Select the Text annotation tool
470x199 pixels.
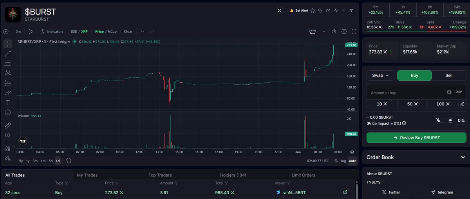(x=7, y=103)
